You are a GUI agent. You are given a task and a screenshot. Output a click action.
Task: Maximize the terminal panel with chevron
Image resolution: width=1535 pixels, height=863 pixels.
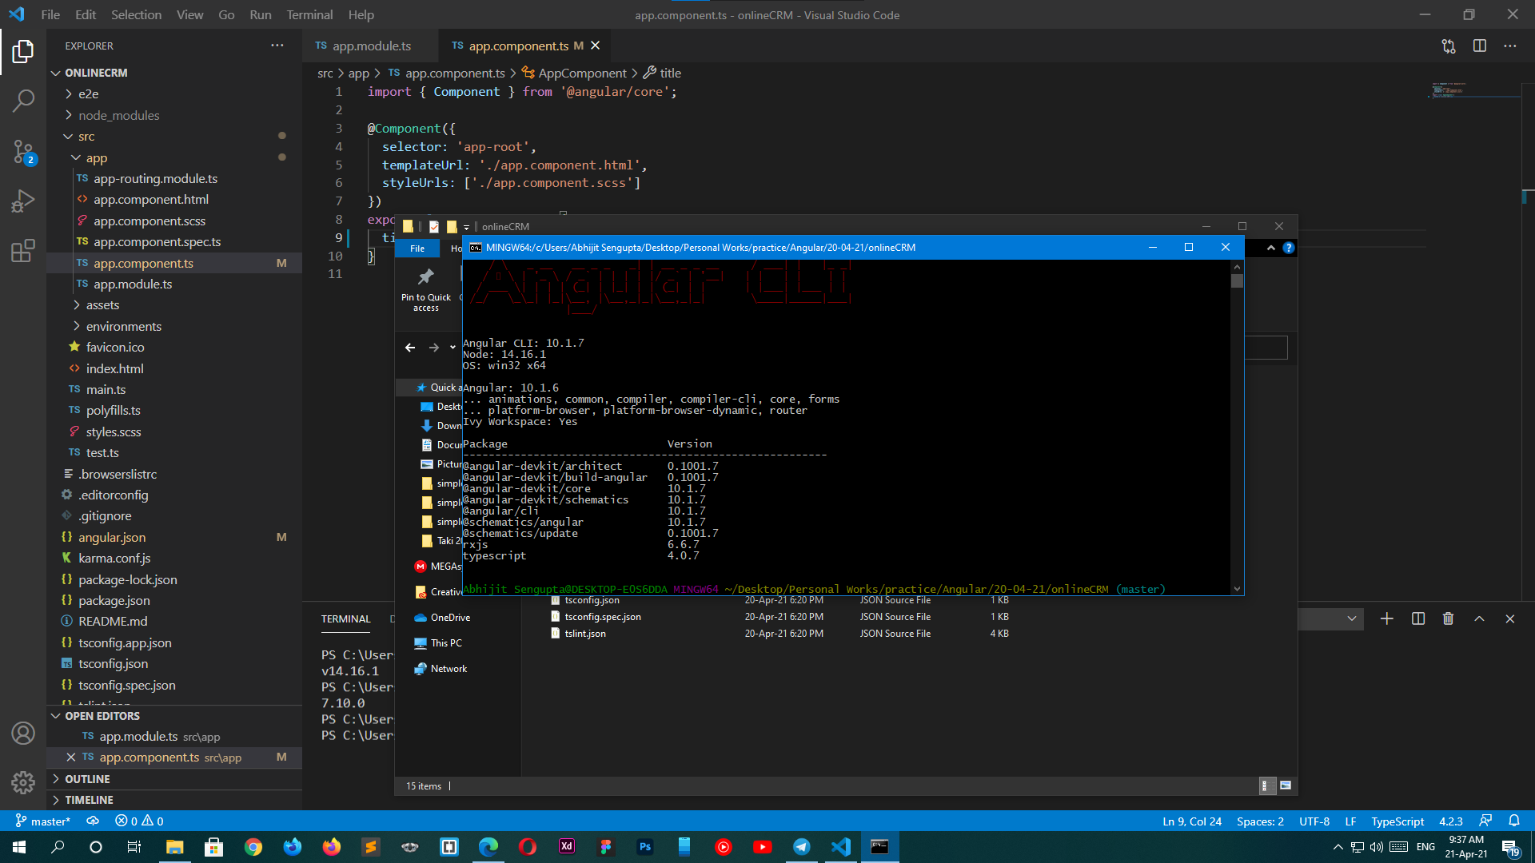pos(1480,618)
